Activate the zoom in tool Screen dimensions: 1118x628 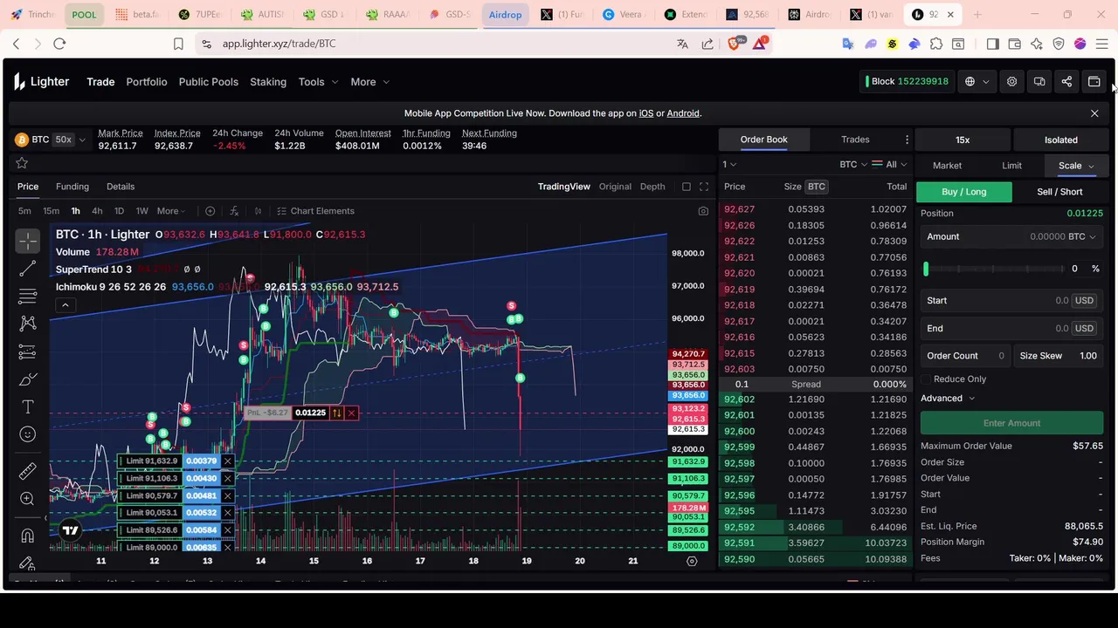(27, 499)
